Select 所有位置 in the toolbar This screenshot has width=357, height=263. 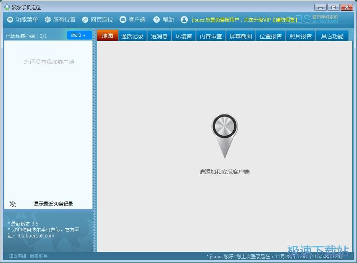click(64, 20)
